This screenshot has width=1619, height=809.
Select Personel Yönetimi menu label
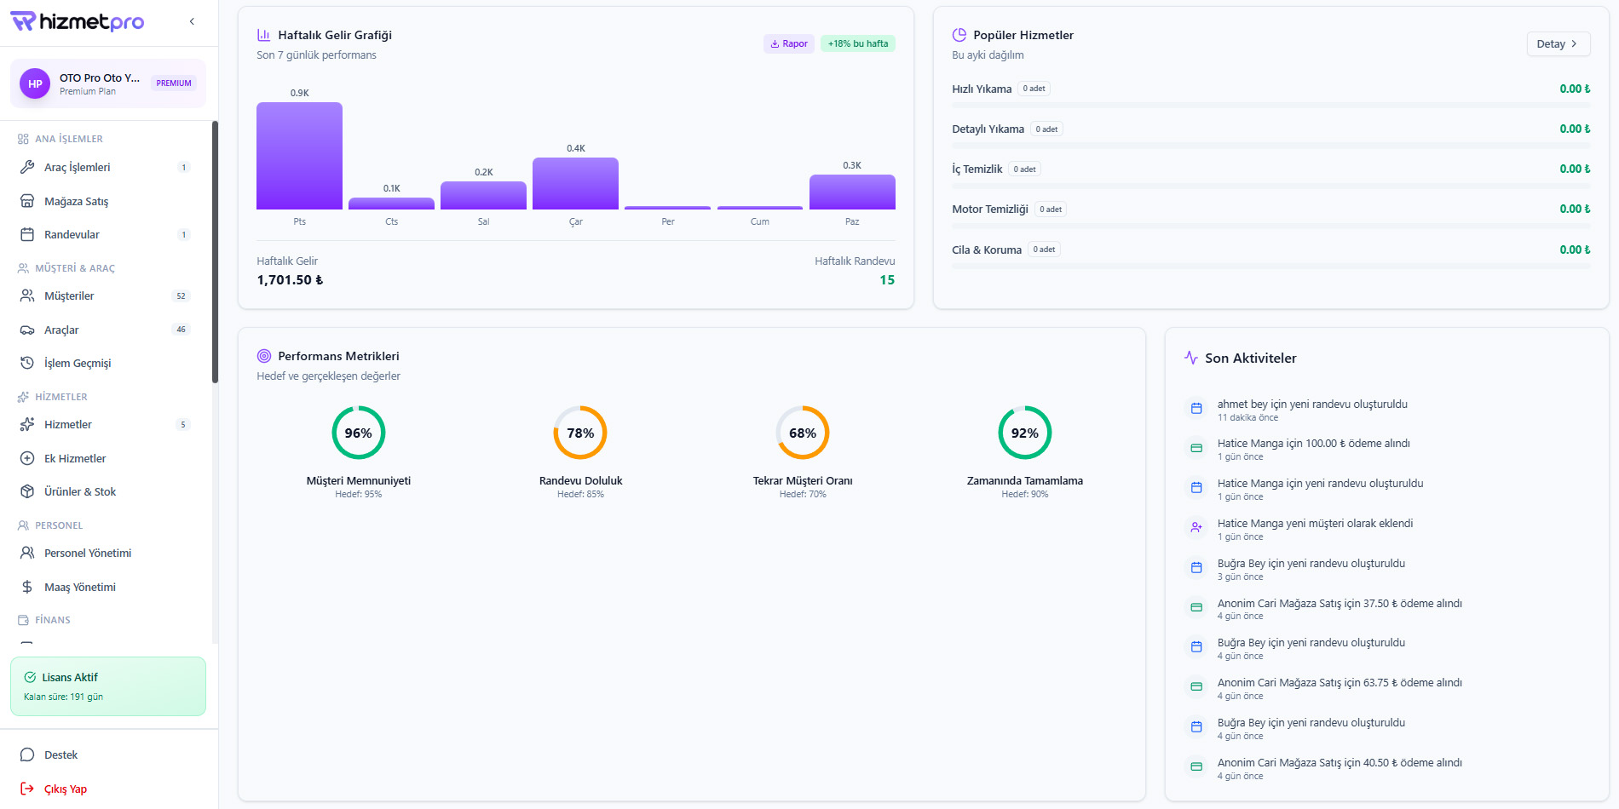[x=88, y=553]
